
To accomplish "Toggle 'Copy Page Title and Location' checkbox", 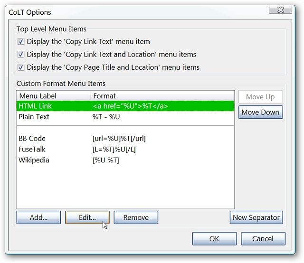I will [x=21, y=67].
